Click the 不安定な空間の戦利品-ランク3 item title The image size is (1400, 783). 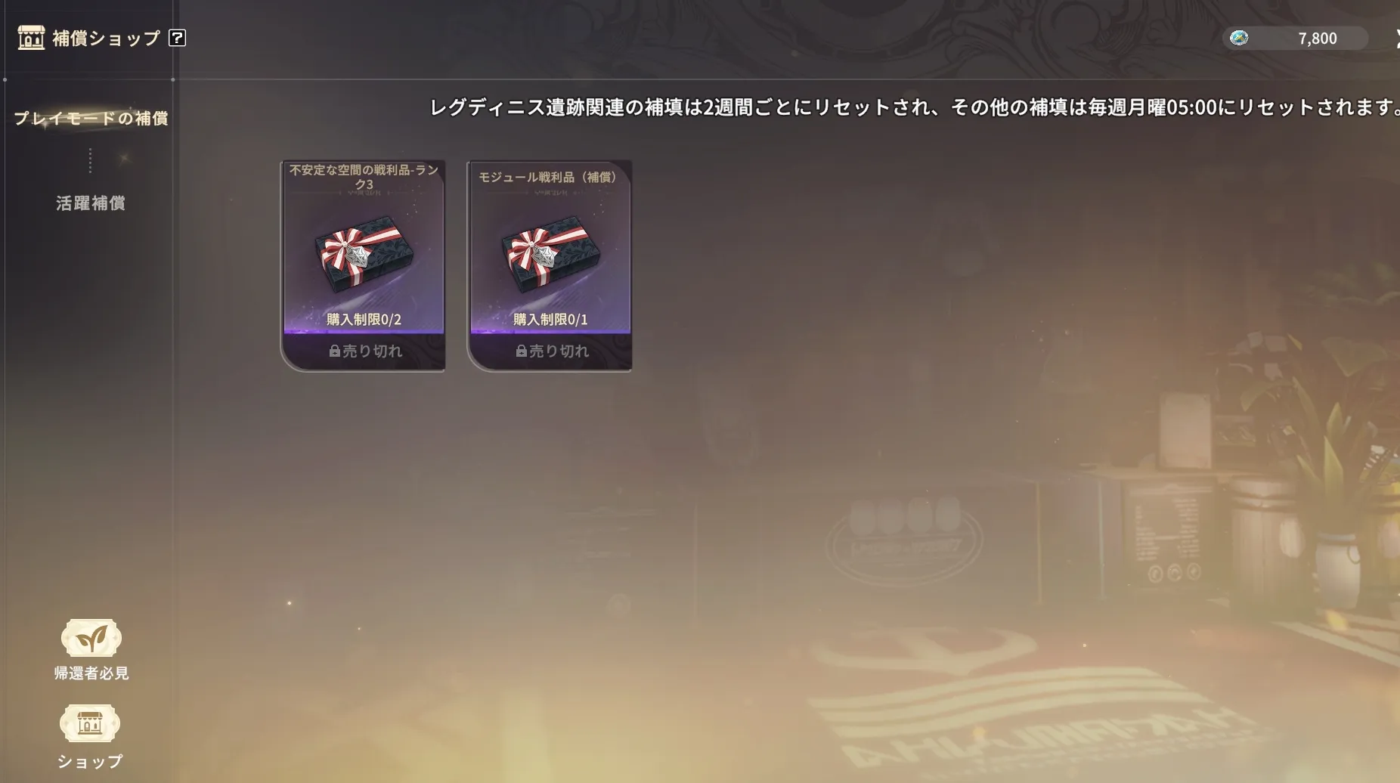pos(364,177)
